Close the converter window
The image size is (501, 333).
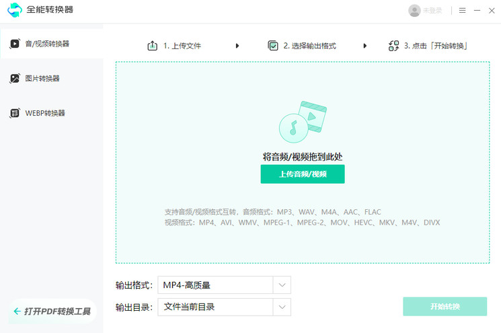pos(492,11)
